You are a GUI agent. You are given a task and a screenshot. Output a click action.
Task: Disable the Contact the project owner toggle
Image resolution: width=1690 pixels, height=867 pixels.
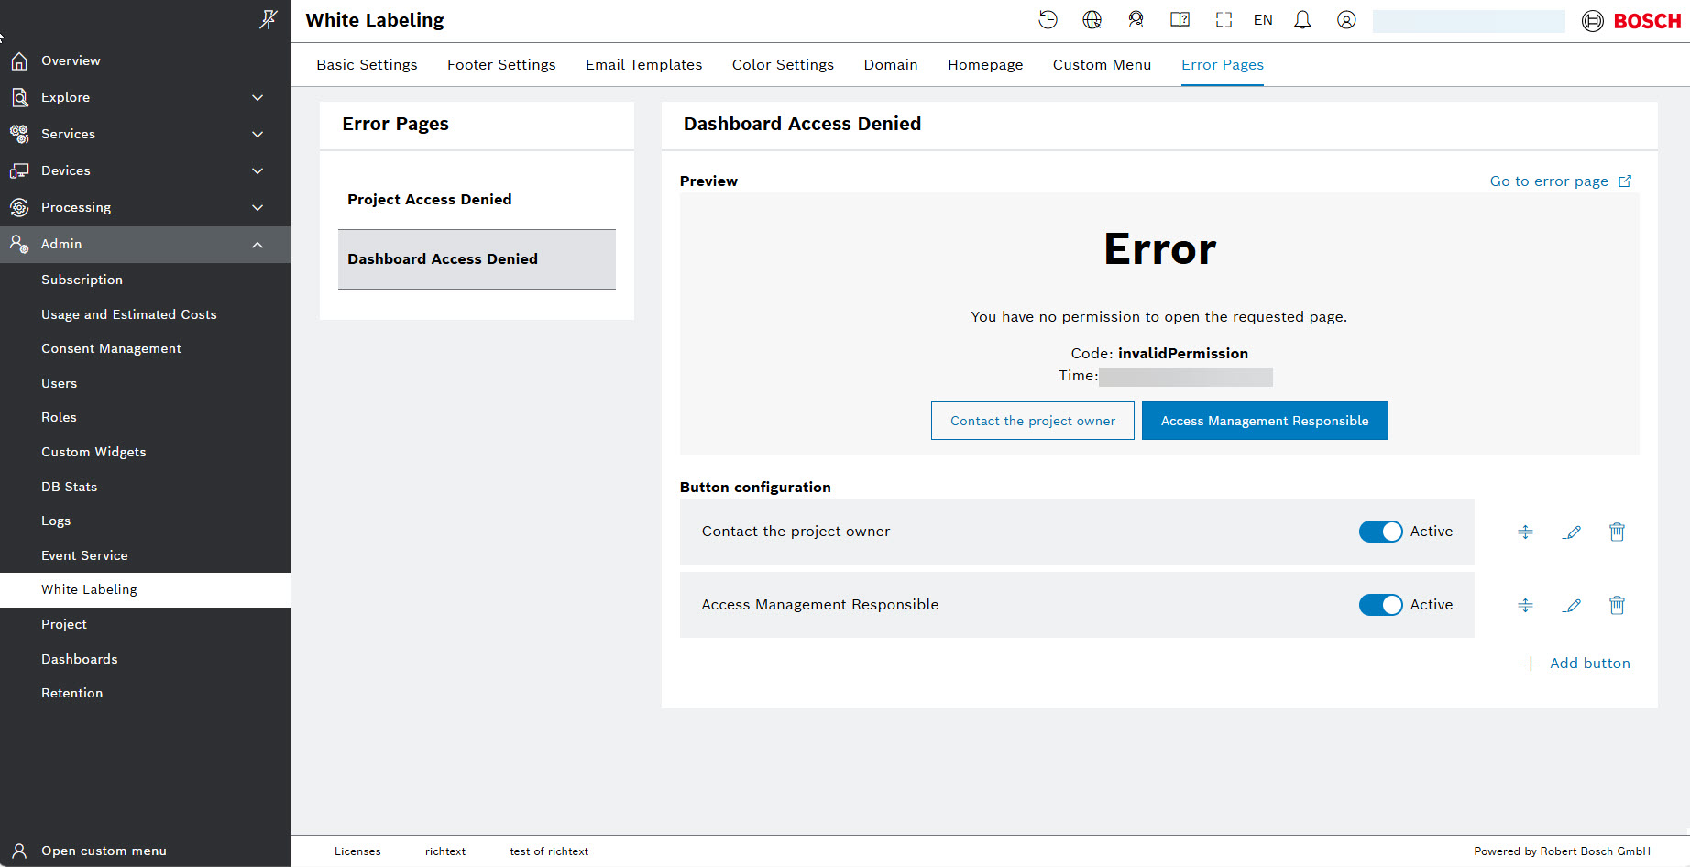pyautogui.click(x=1380, y=532)
